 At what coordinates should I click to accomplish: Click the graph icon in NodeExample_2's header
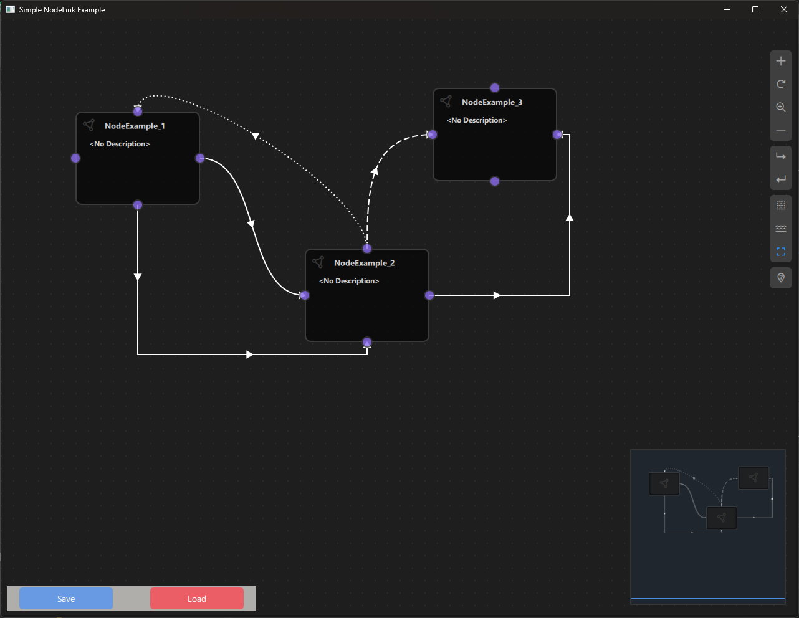[318, 262]
